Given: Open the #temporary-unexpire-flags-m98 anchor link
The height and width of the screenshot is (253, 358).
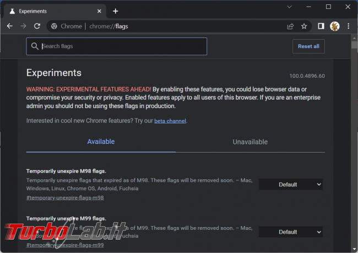Looking at the screenshot, I should click(x=65, y=198).
